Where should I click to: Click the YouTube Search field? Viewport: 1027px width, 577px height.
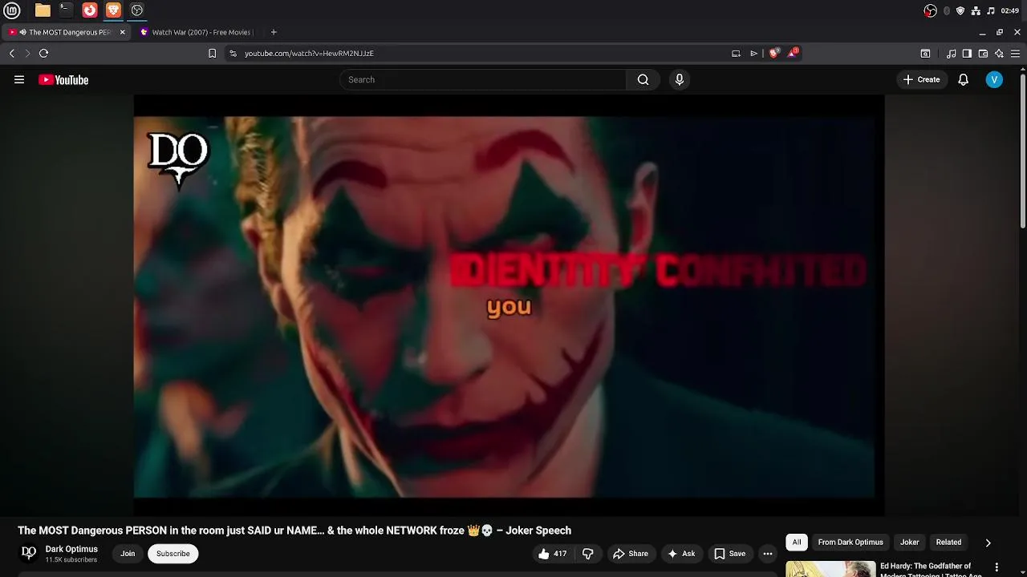pos(483,79)
